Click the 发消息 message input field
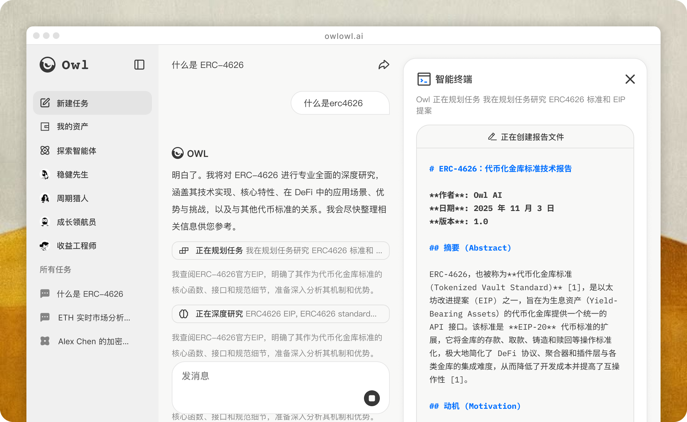Viewport: 687px width, 422px height. tap(281, 387)
